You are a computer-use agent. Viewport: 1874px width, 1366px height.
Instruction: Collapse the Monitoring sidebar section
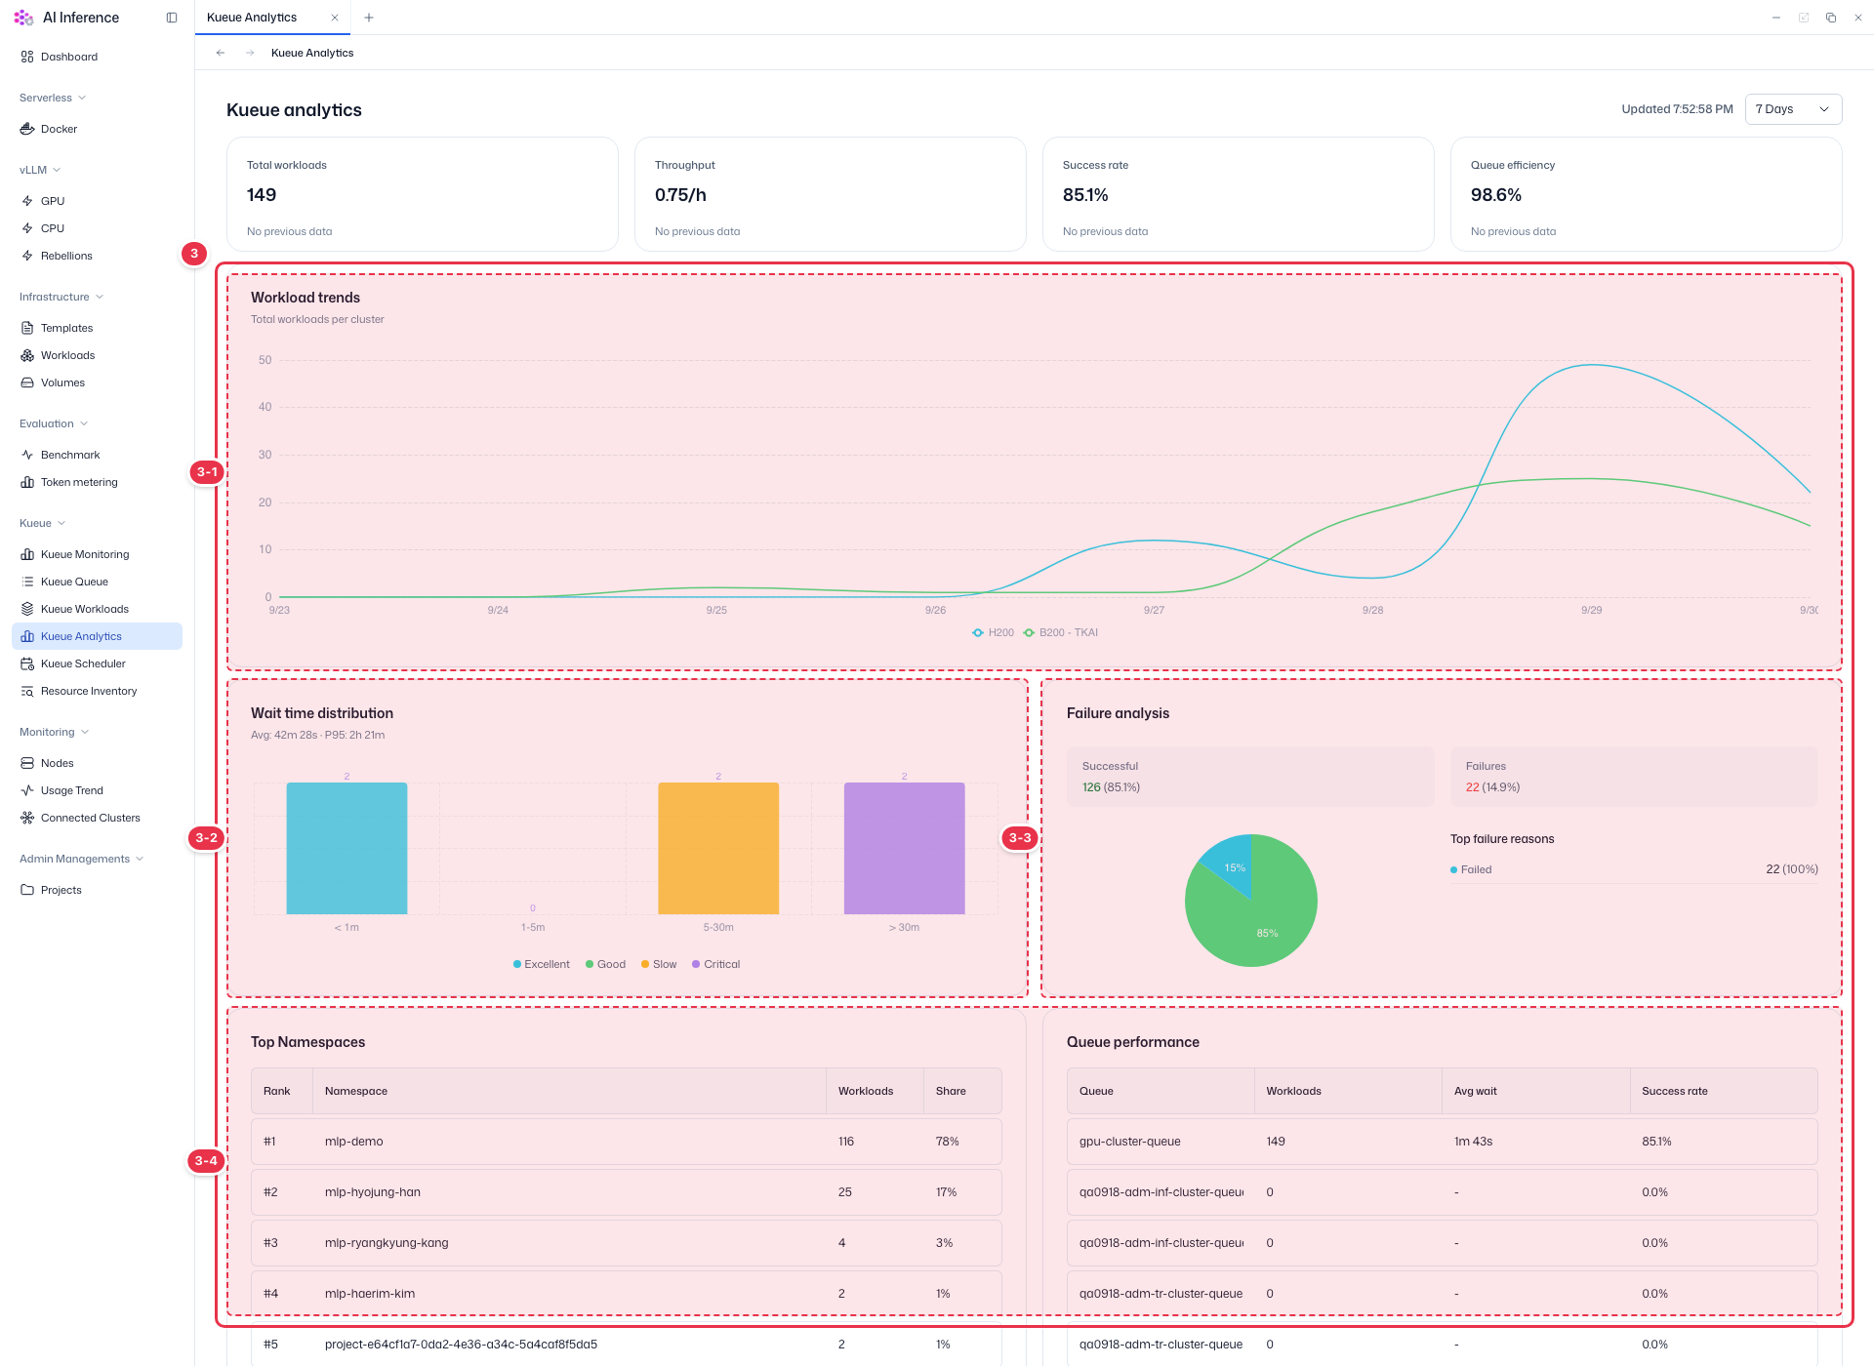click(55, 732)
